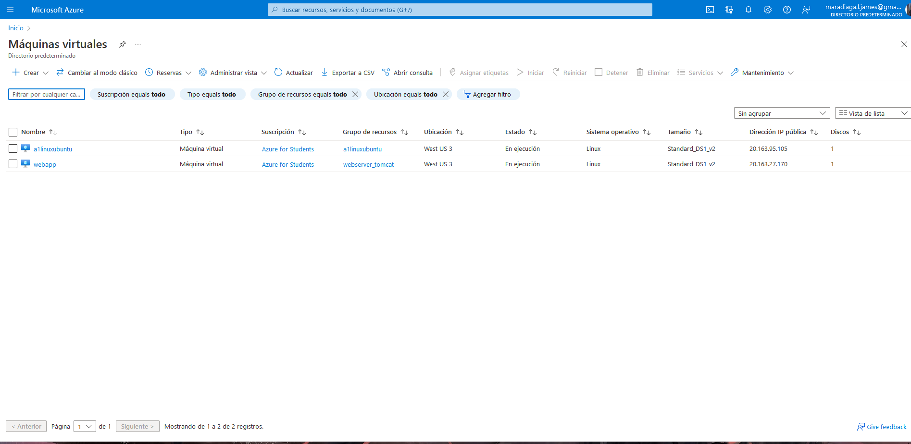Click Agregar filtro
The width and height of the screenshot is (911, 444).
[488, 94]
